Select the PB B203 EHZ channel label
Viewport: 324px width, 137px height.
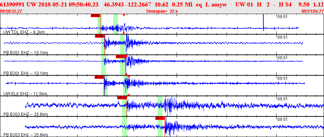click(x=26, y=114)
